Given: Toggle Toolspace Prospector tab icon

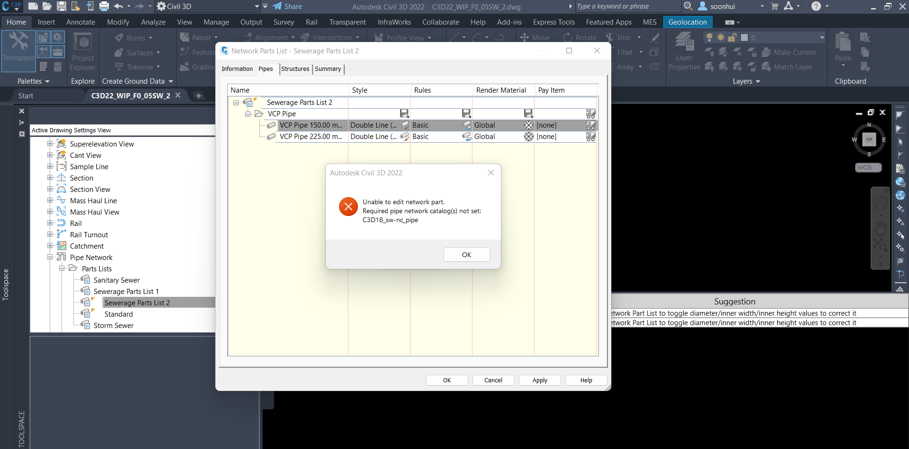Looking at the screenshot, I should click(x=44, y=37).
